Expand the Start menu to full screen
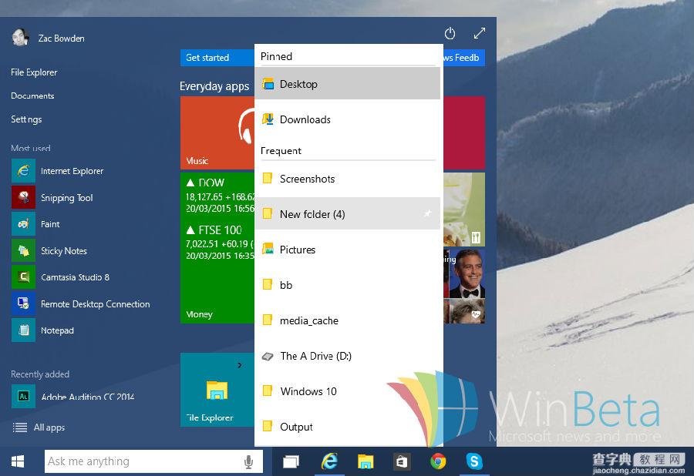Viewport: 694px width, 476px height. point(480,33)
